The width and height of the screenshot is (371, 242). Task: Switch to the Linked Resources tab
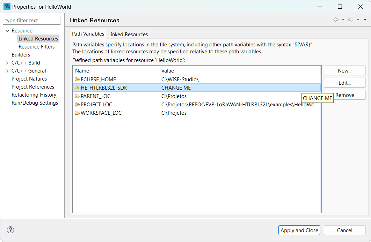point(128,34)
